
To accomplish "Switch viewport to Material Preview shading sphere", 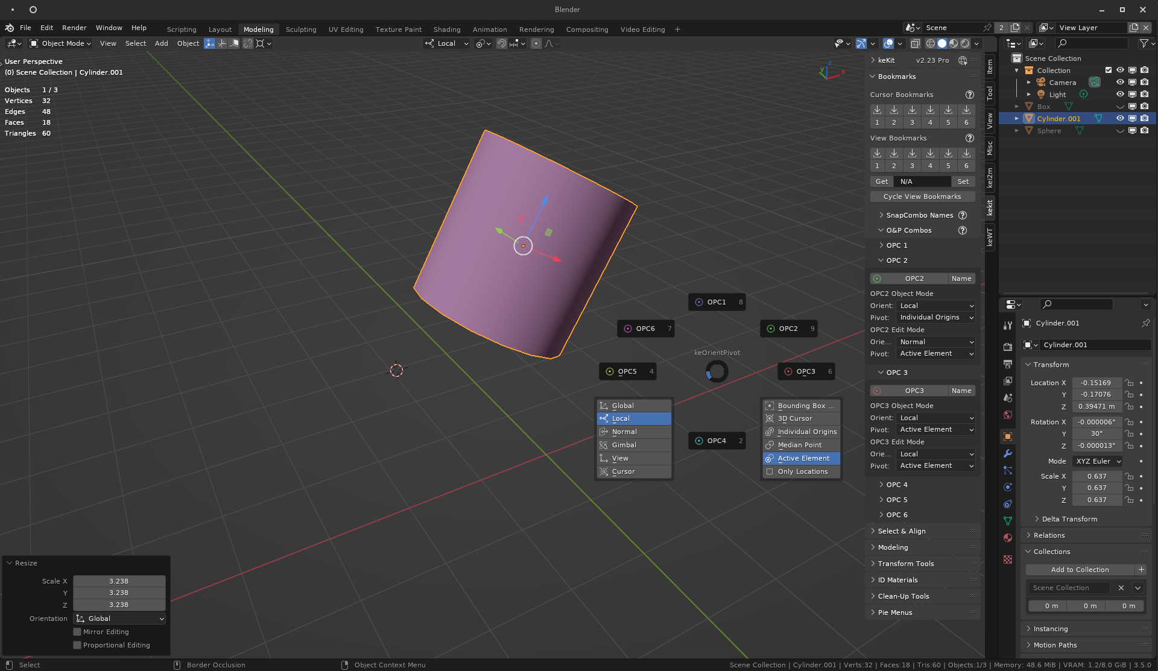I will click(x=953, y=43).
